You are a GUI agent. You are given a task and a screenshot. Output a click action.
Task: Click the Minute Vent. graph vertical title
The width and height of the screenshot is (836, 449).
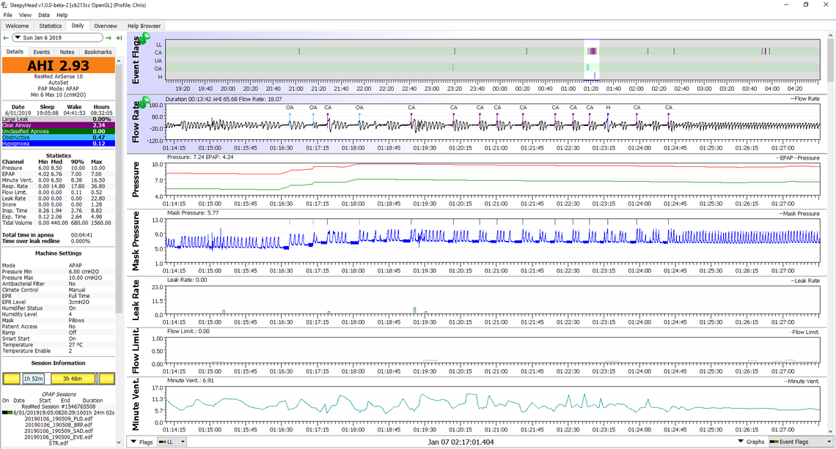point(136,404)
